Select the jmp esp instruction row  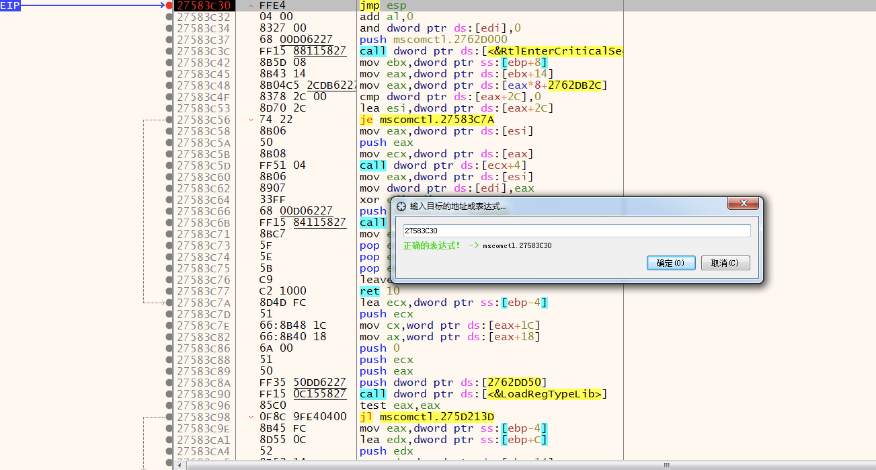pos(383,5)
